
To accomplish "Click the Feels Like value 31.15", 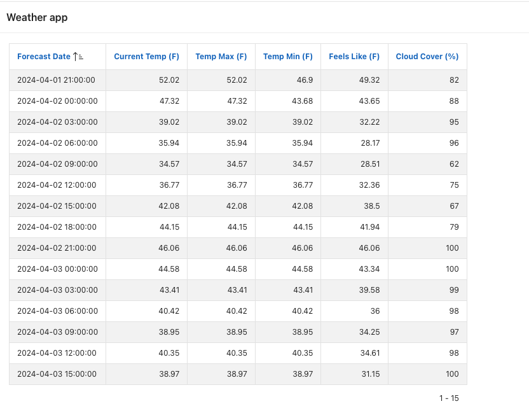I will (x=370, y=374).
